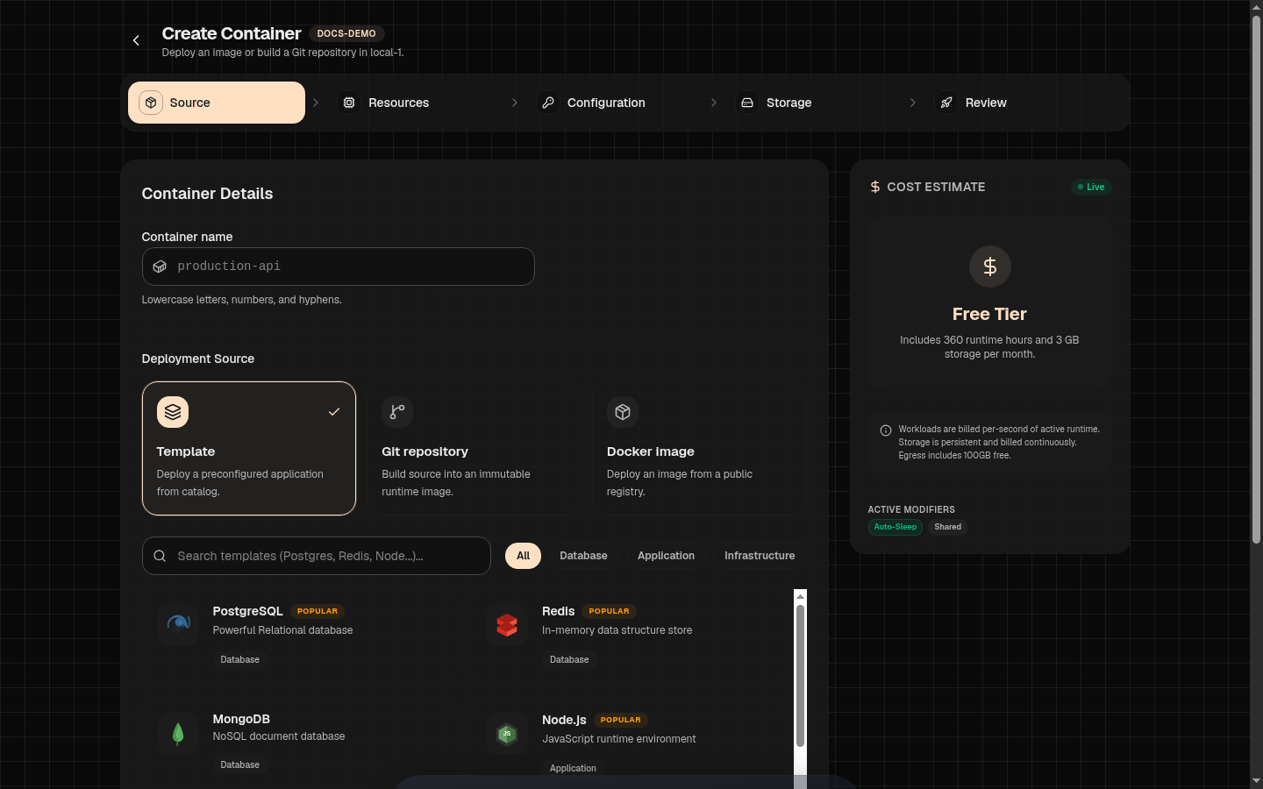The width and height of the screenshot is (1263, 789).
Task: Click the Node.js hexagon icon
Action: click(507, 734)
